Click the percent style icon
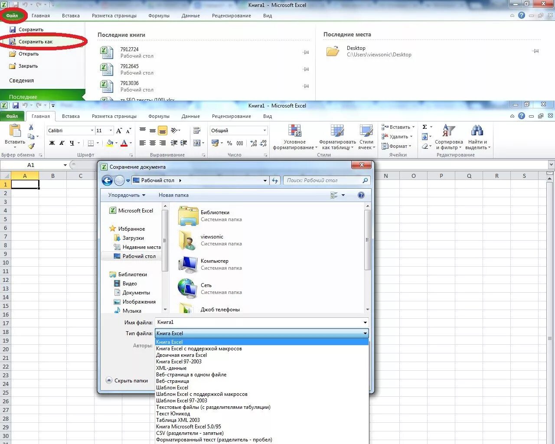 (x=229, y=143)
